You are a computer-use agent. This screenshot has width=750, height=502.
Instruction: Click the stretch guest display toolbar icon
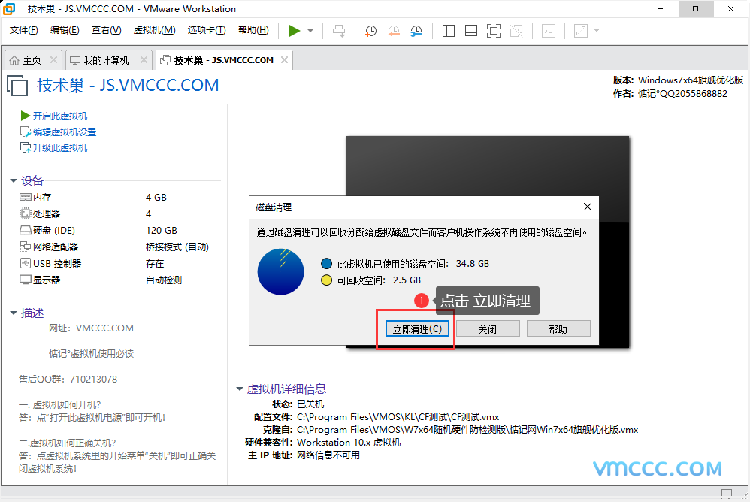[581, 31]
